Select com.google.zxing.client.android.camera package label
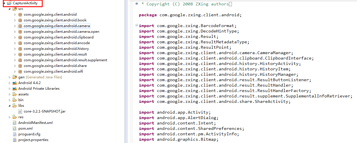The image size is (357, 143). pos(57,26)
